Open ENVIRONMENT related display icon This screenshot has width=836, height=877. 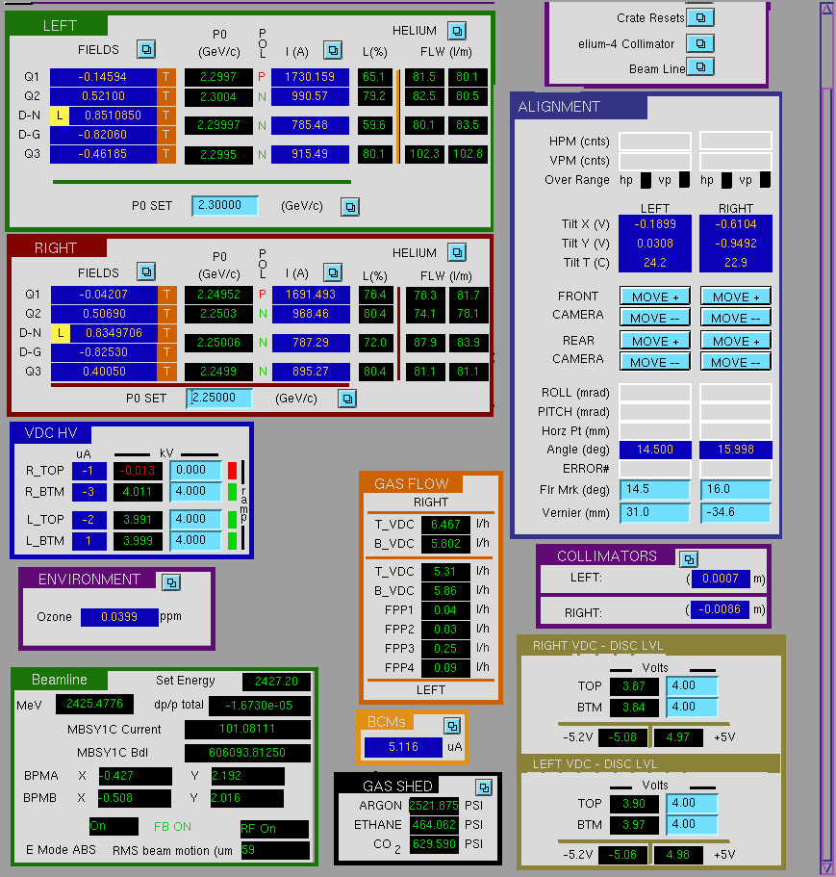[x=171, y=582]
